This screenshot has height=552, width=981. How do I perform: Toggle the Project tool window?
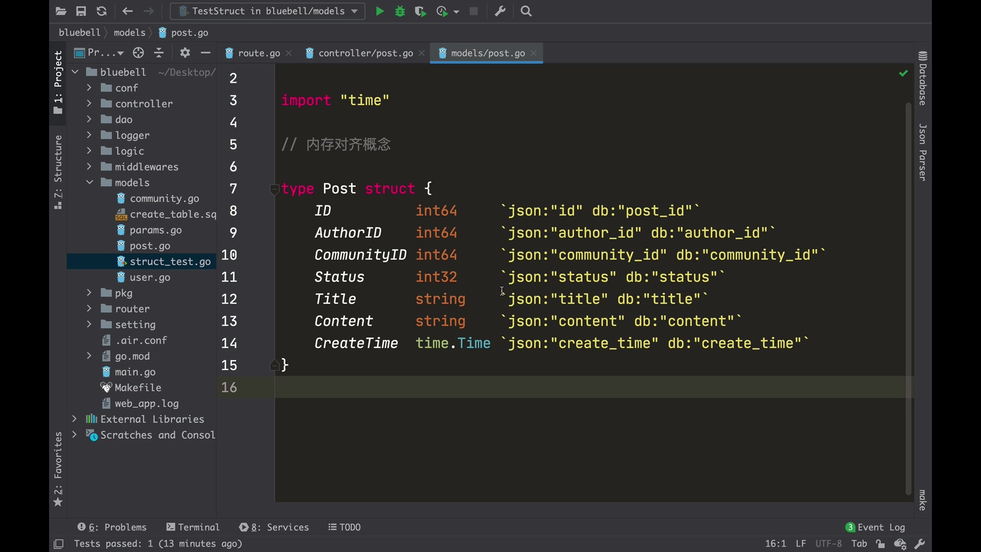click(58, 82)
